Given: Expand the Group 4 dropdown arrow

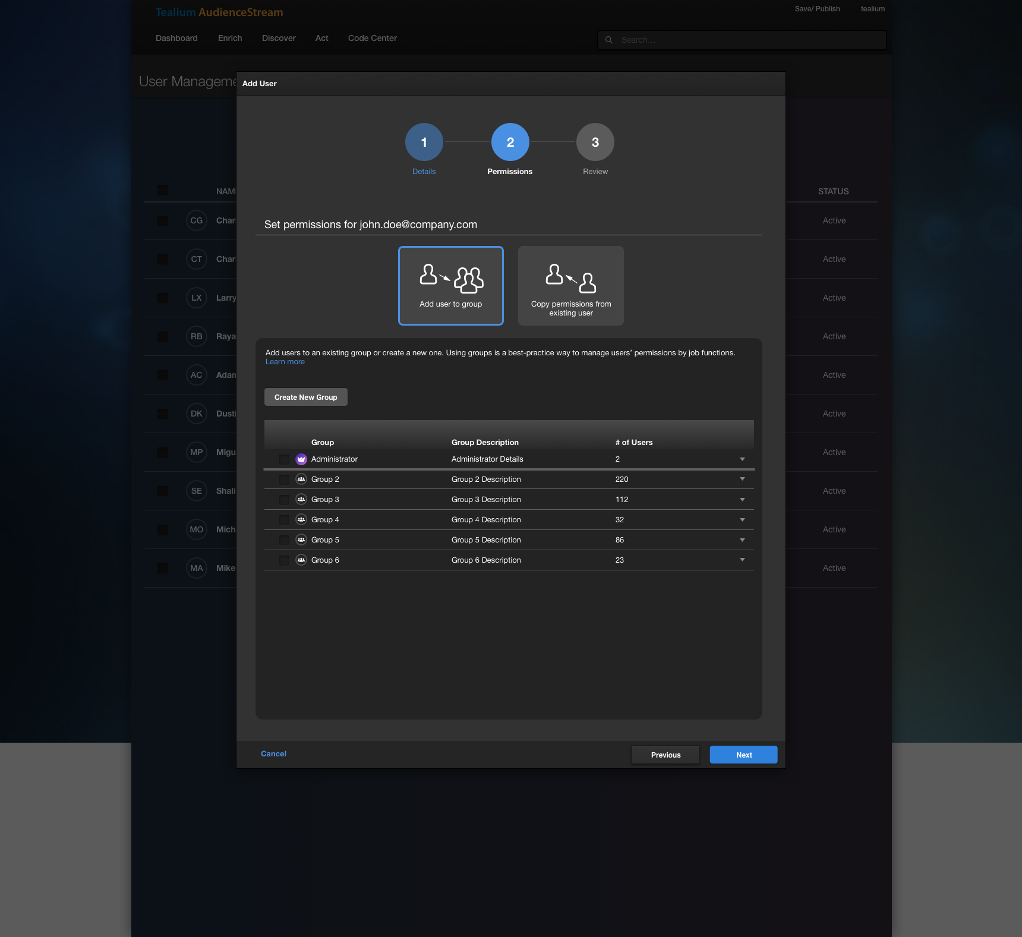Looking at the screenshot, I should click(742, 519).
